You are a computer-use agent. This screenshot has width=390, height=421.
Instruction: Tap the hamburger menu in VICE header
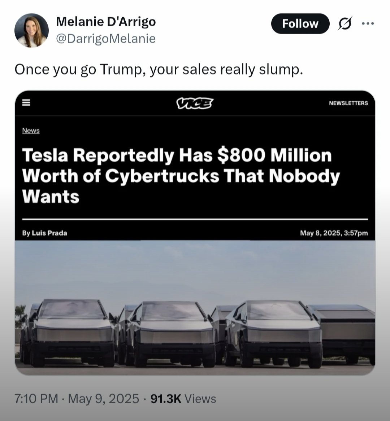pyautogui.click(x=26, y=103)
